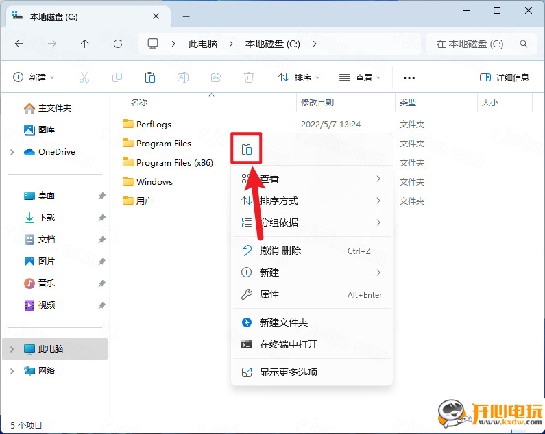This screenshot has height=434, width=545.
Task: Open the See more three-dots menu
Action: [x=409, y=78]
